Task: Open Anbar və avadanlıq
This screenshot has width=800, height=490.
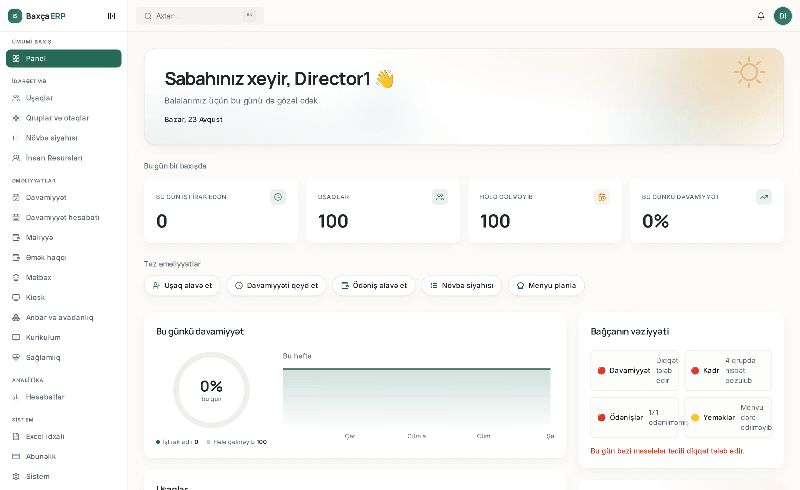Action: click(64, 317)
